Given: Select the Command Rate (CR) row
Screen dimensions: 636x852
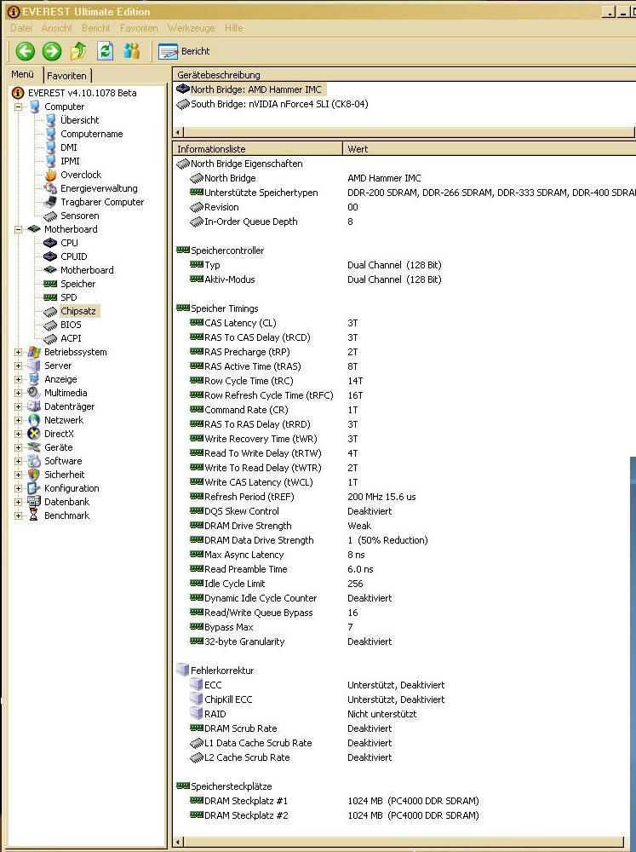Looking at the screenshot, I should [x=404, y=410].
